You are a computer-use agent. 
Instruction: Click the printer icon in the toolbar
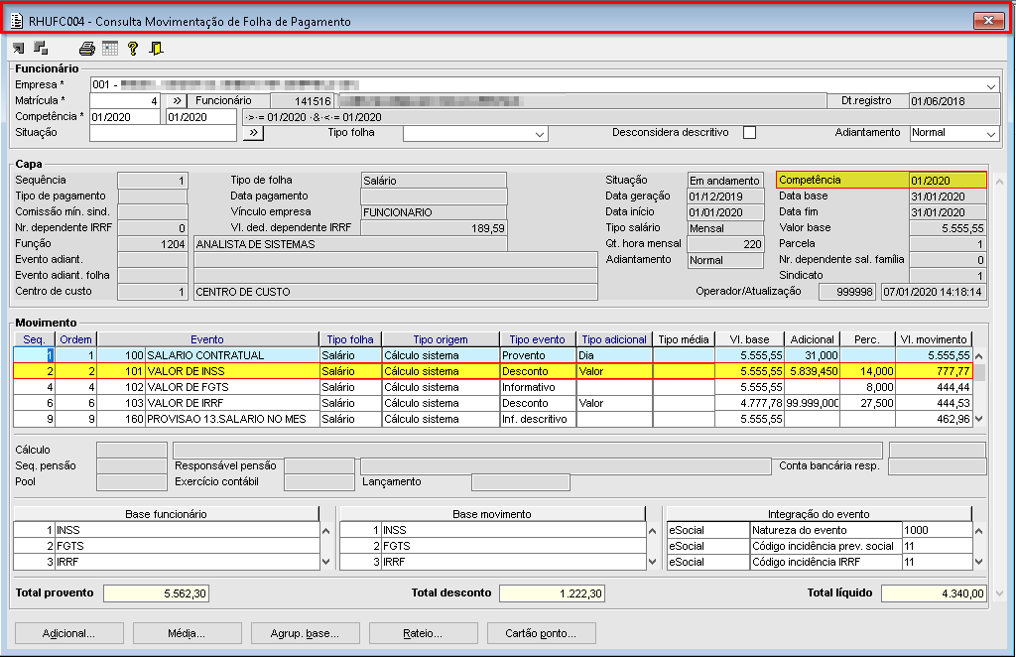point(87,48)
